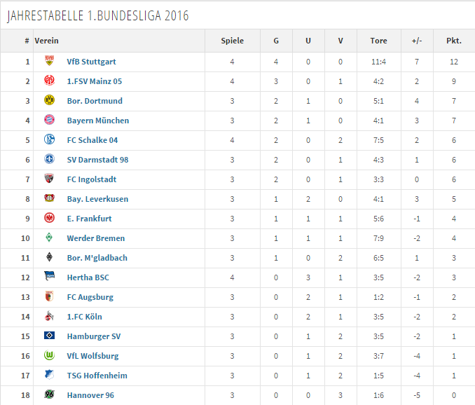Click the VfL Wolfsburg green W logo
This screenshot has width=475, height=405.
point(49,355)
